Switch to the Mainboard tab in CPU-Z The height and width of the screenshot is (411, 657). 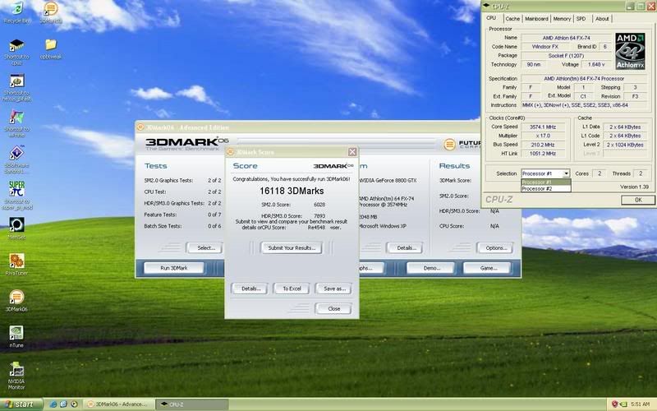coord(536,18)
